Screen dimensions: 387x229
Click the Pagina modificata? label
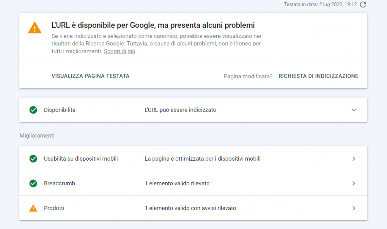click(248, 76)
